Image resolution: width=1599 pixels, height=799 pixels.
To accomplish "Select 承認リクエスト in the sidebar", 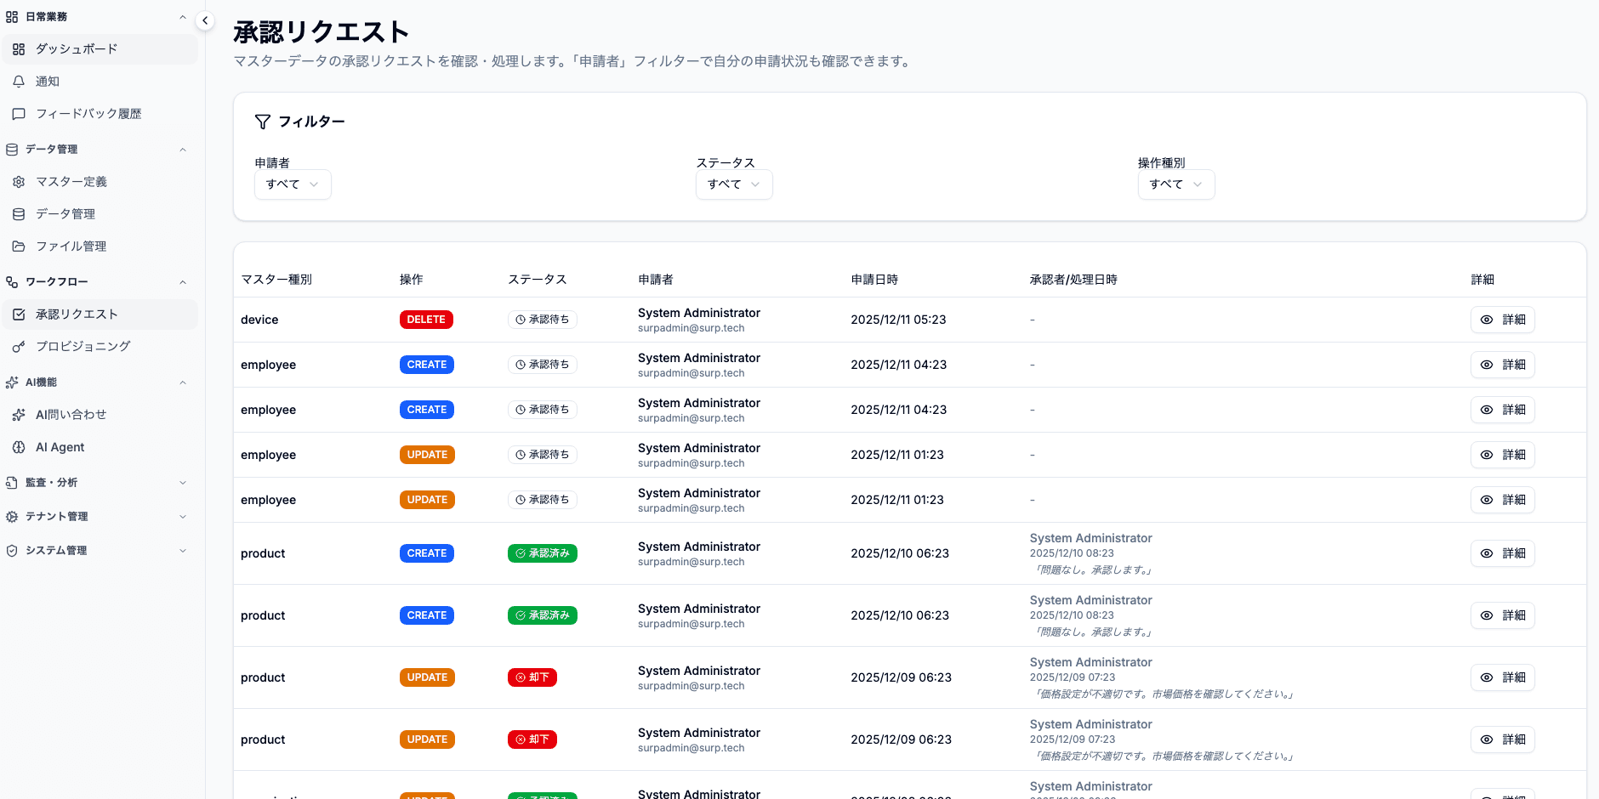I will click(100, 314).
